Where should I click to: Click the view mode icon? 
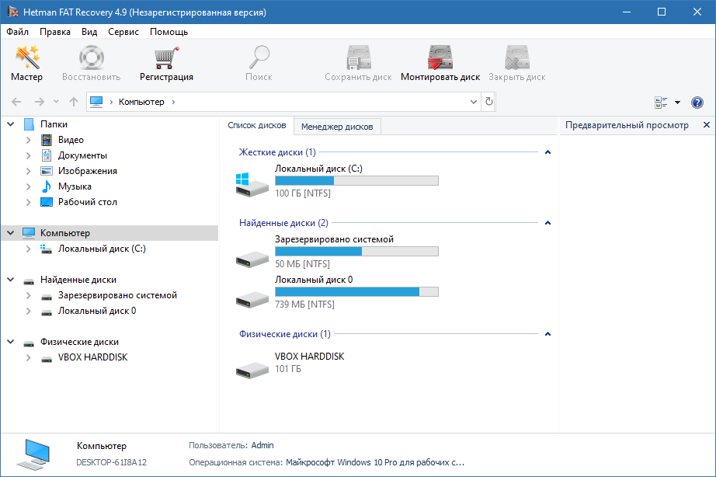(x=661, y=103)
